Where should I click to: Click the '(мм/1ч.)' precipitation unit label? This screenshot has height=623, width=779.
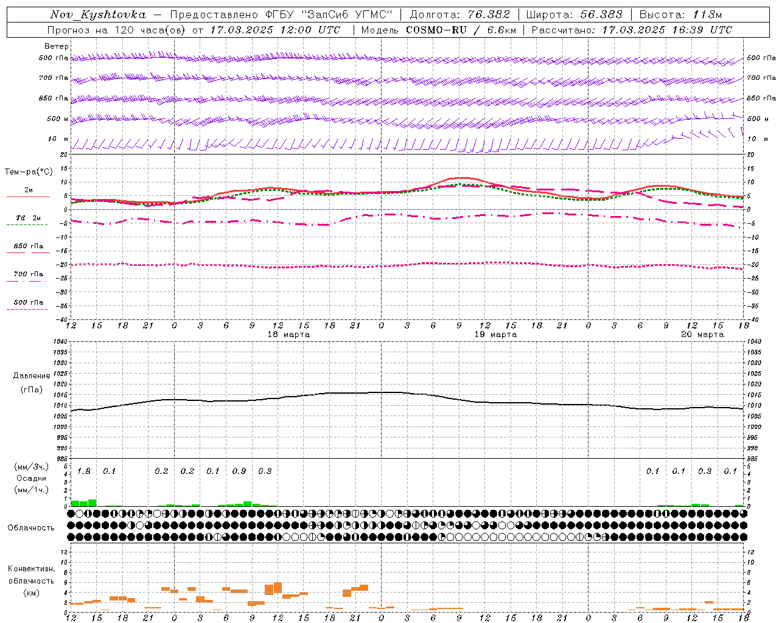coord(32,490)
